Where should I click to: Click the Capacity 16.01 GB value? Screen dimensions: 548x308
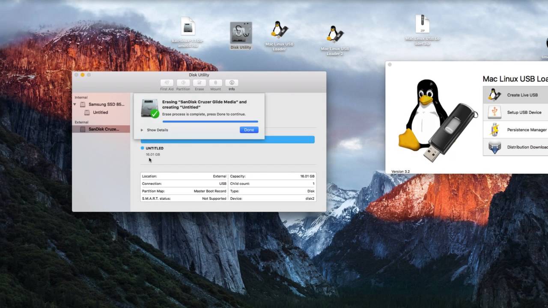pyautogui.click(x=307, y=176)
